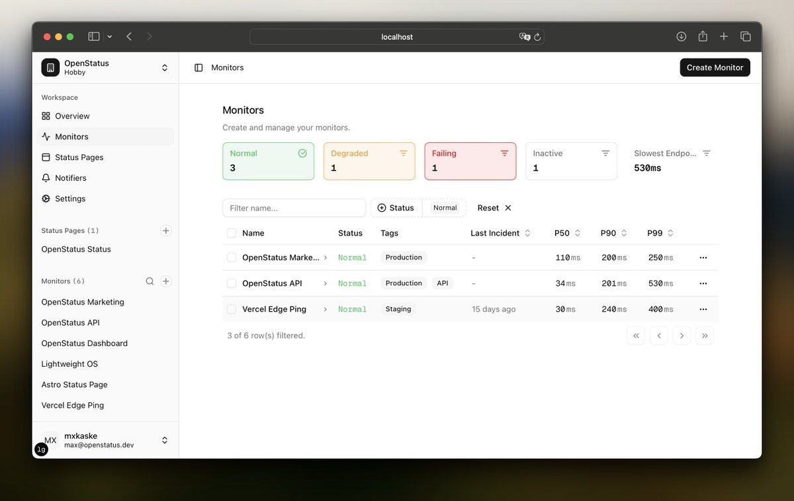Open row actions for OpenStatus API
794x501 pixels.
coord(703,283)
